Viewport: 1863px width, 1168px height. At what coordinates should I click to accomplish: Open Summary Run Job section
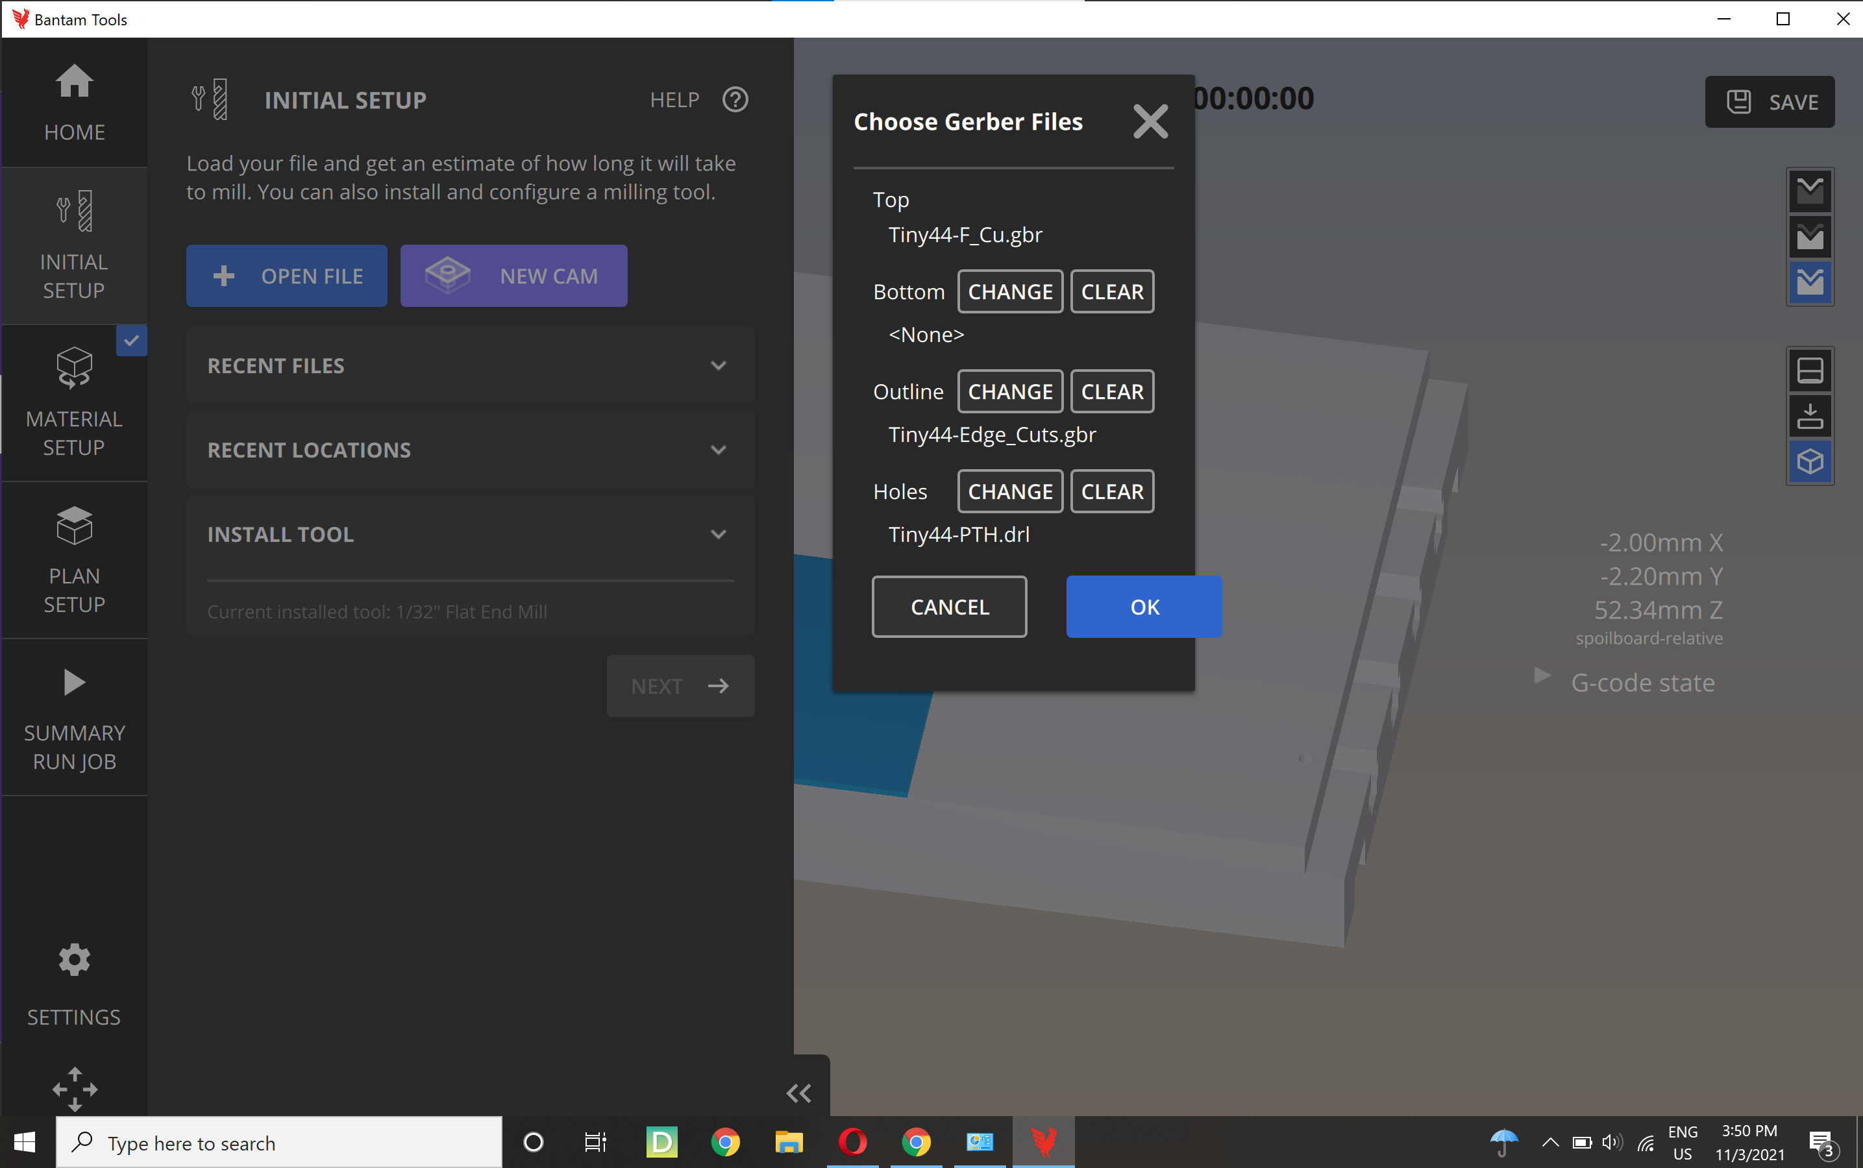(74, 718)
